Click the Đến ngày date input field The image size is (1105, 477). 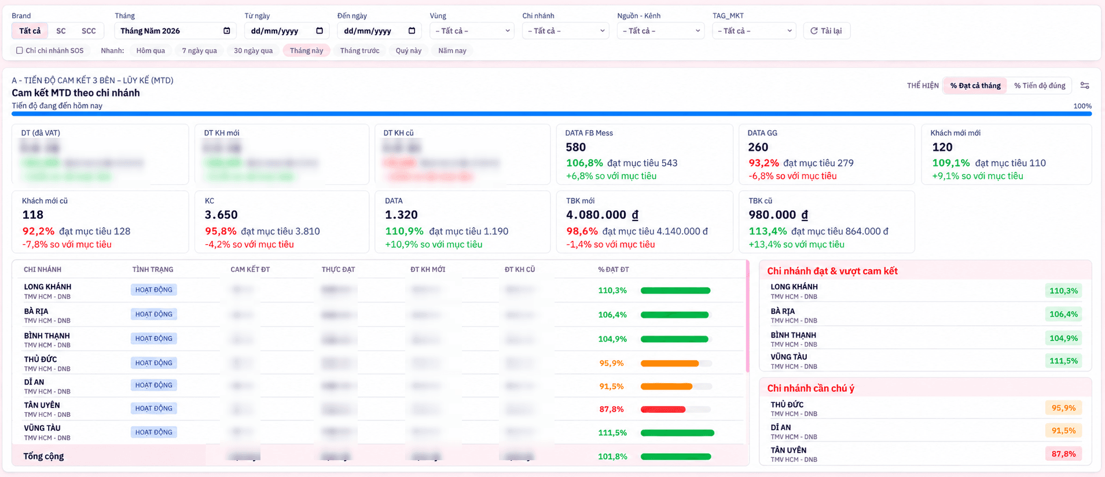pos(379,31)
